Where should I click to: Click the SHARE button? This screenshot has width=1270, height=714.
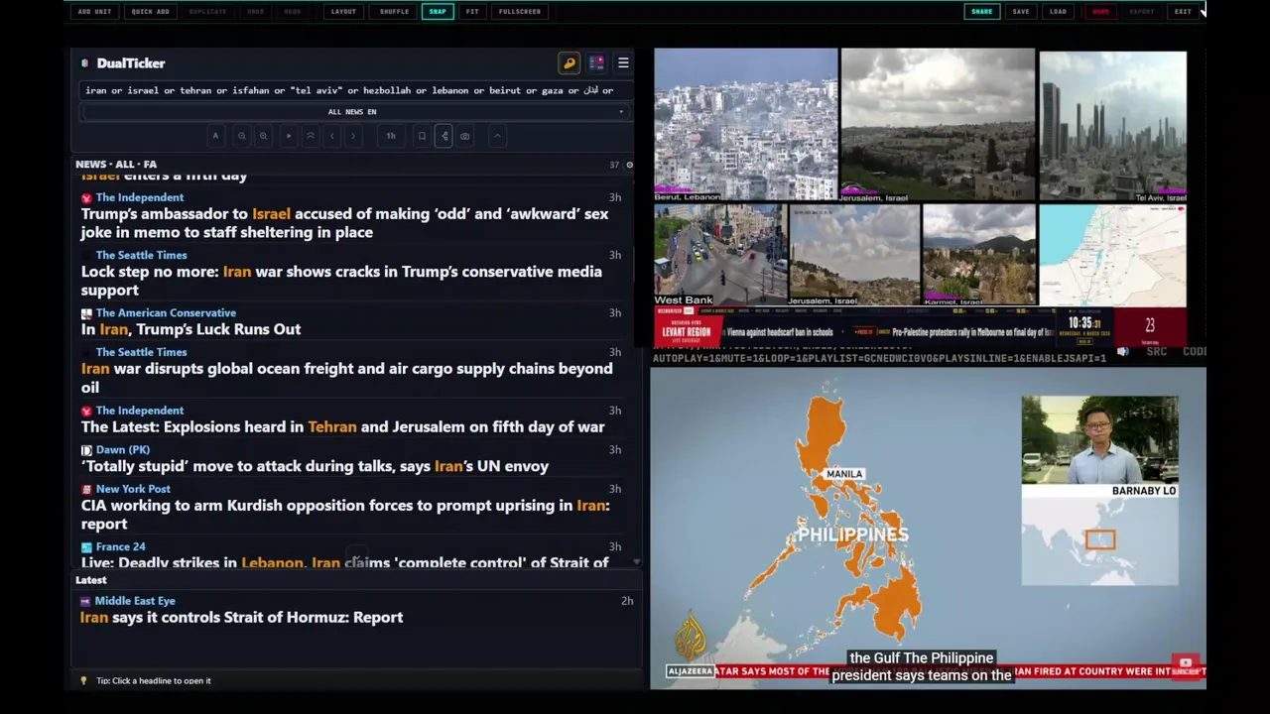click(x=981, y=11)
